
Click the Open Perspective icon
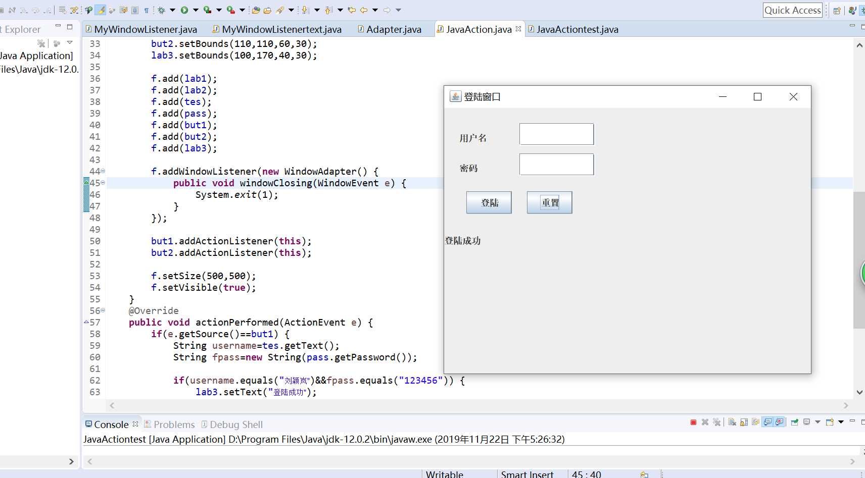coord(837,10)
